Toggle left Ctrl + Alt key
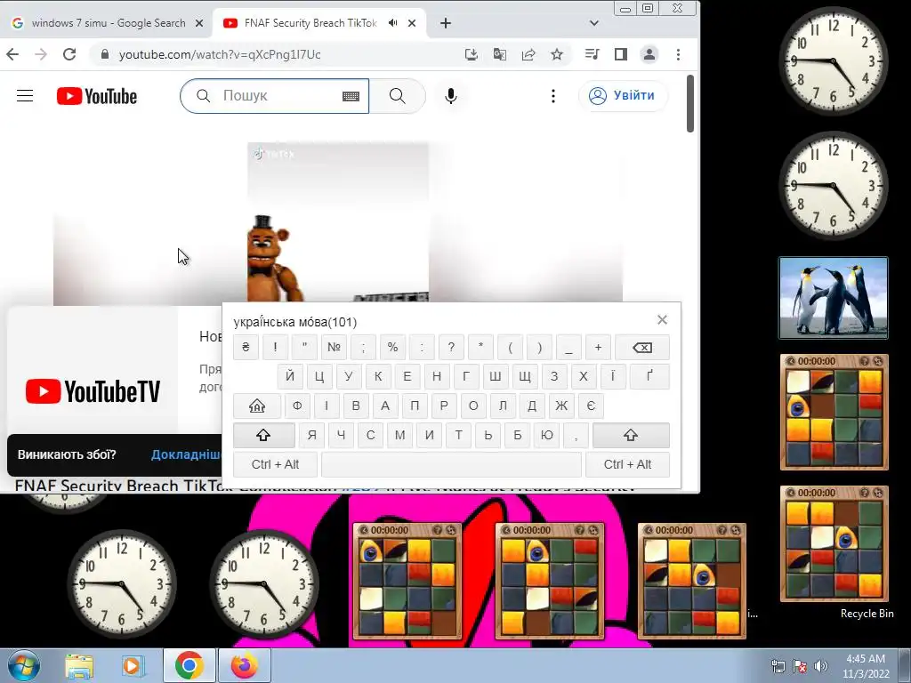 [x=276, y=464]
